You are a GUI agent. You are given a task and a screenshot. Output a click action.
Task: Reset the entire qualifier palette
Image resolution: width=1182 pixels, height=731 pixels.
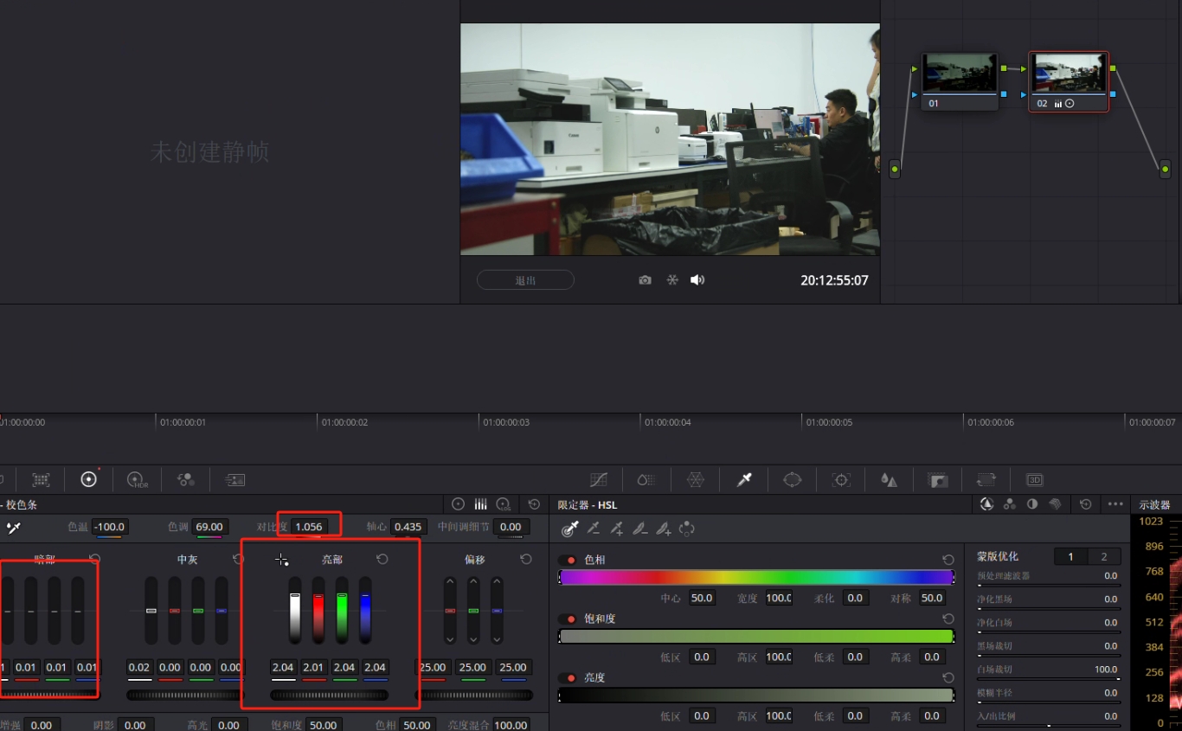[1086, 504]
